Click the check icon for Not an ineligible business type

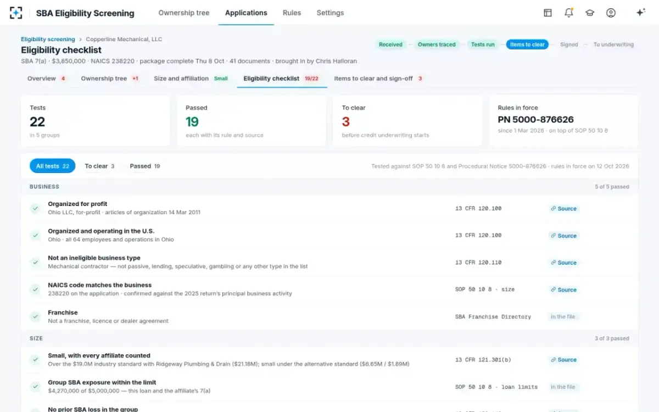click(35, 262)
